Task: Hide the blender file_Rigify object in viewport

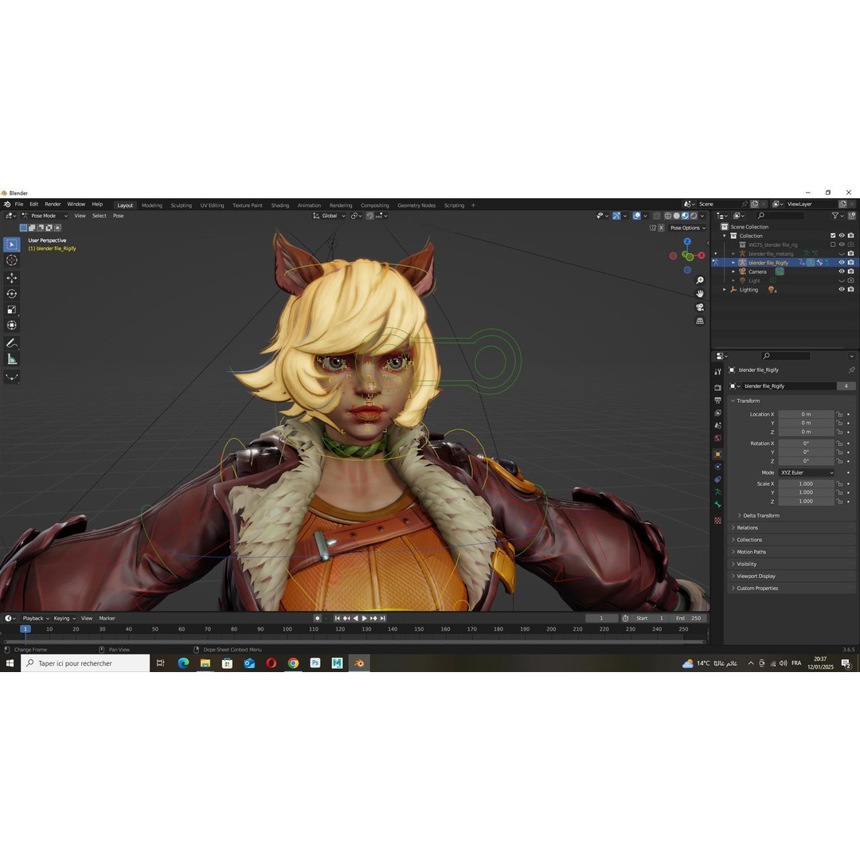Action: click(842, 263)
